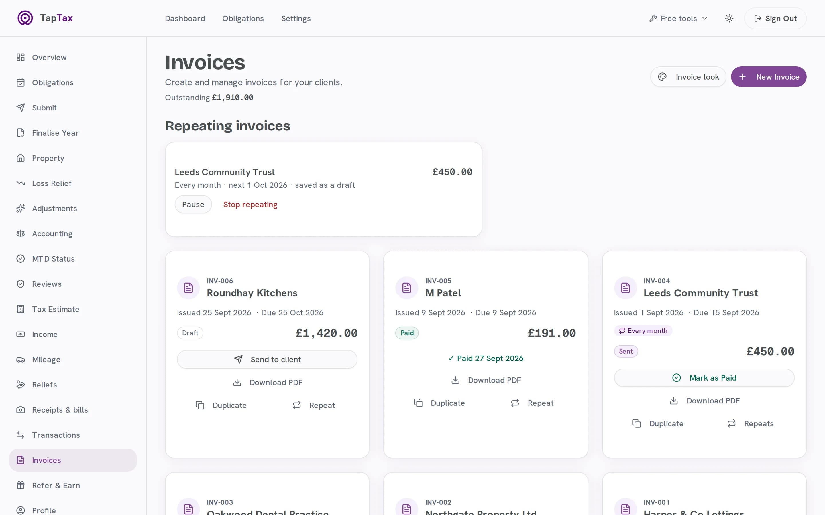The width and height of the screenshot is (825, 515).
Task: Download PDF for INV-004 Leeds Community Trust
Action: pos(704,401)
